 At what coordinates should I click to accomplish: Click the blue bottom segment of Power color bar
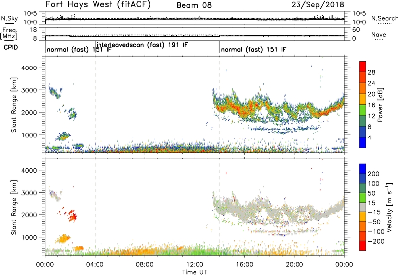point(363,142)
